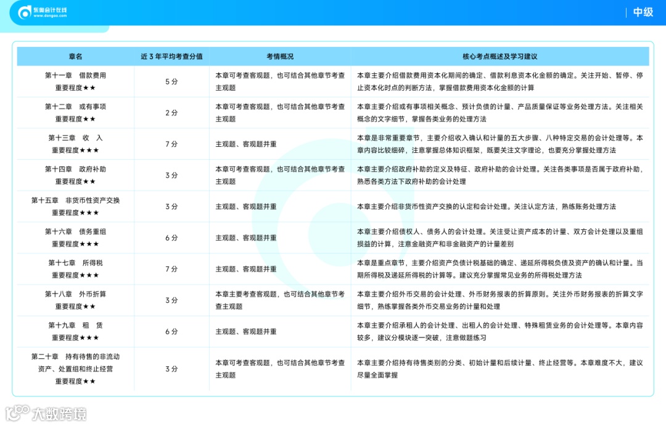
Task: Click description starting 本章主要介绍借款费用资本化期间
Action: coord(500,81)
